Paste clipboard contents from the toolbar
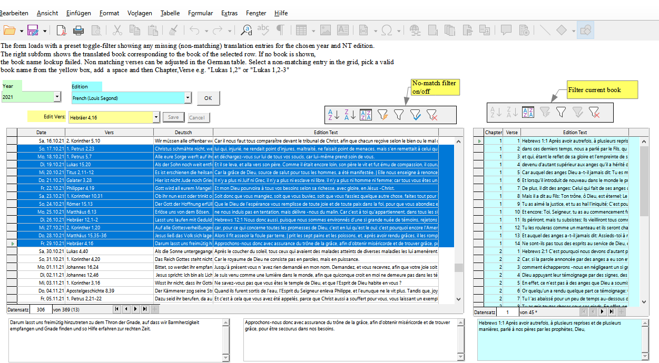Viewport: 659px width, 363px height. tap(153, 30)
